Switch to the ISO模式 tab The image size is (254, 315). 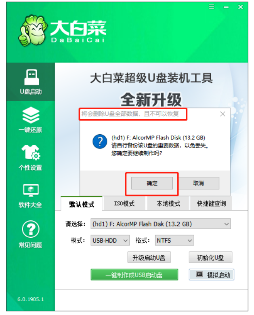point(124,203)
